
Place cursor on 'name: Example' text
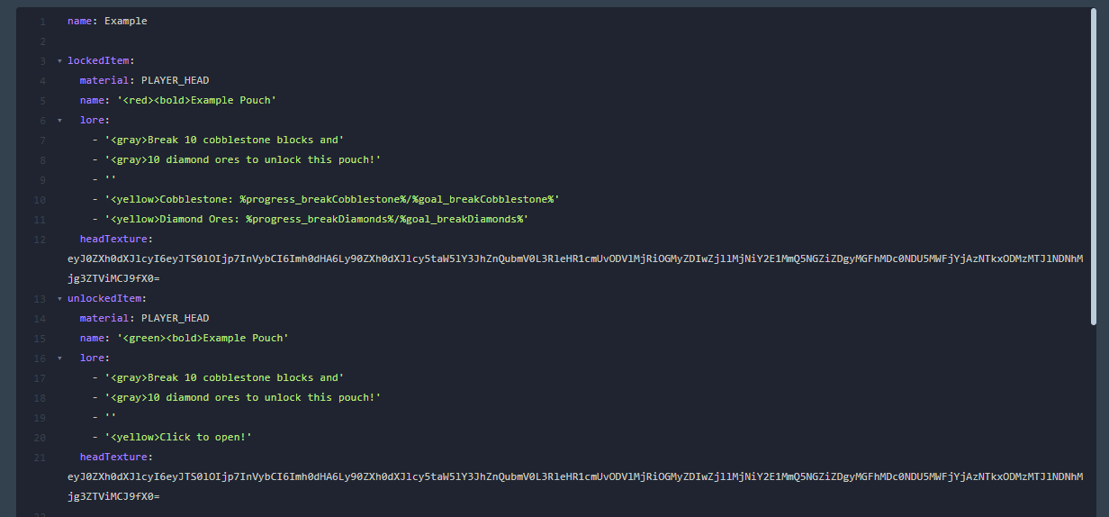click(x=107, y=21)
